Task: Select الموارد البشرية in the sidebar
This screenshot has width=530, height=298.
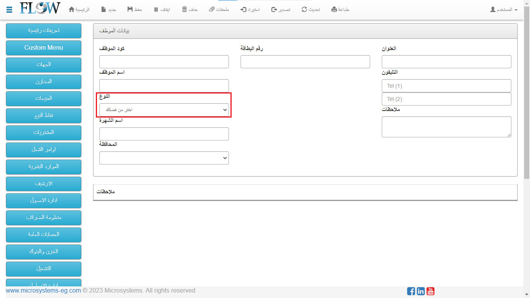Action: coord(43,166)
